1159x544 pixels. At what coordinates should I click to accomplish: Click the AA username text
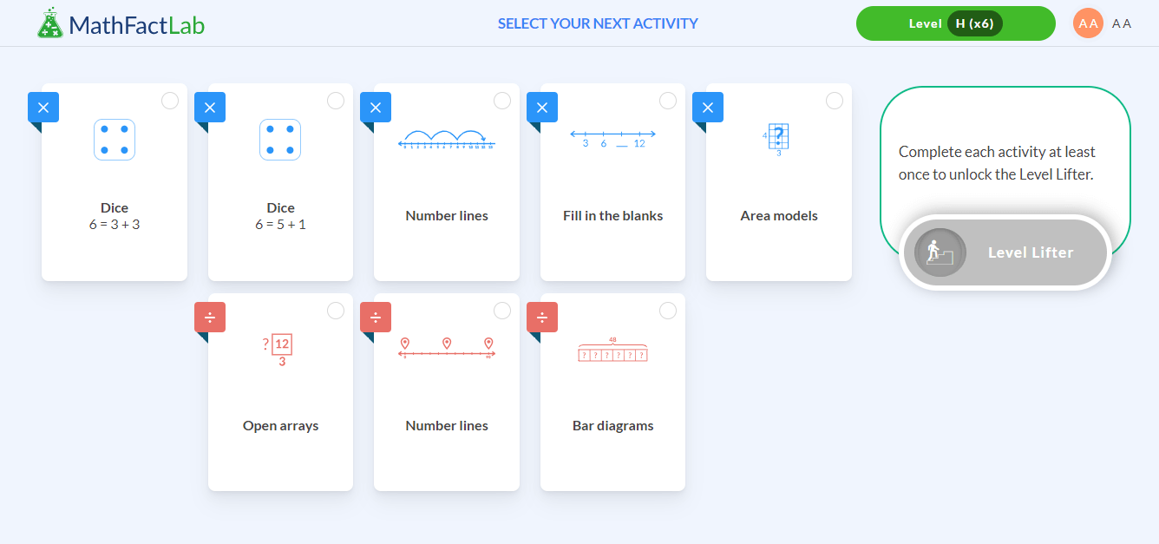pyautogui.click(x=1122, y=23)
